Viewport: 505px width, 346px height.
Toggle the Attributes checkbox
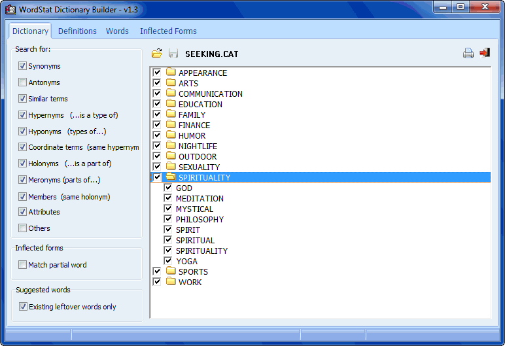(22, 212)
